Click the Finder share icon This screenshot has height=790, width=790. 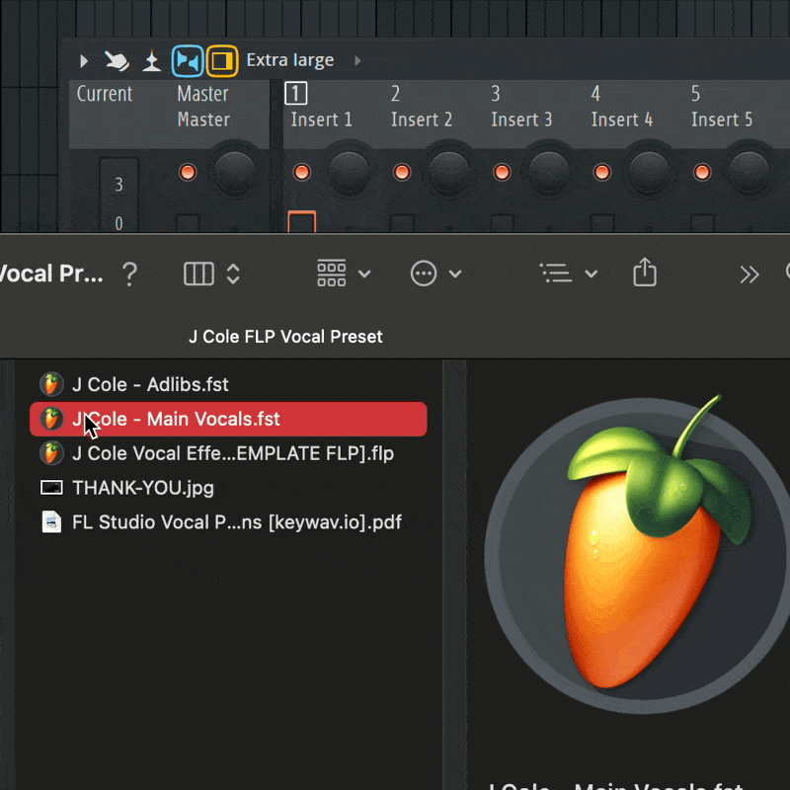pos(645,274)
